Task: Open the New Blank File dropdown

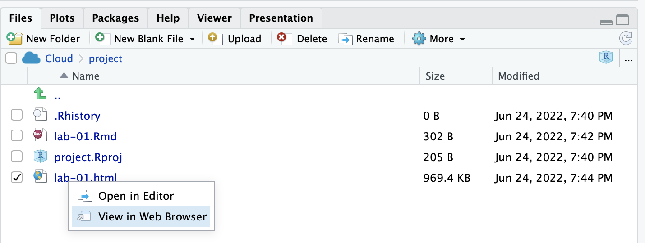Action: (x=192, y=39)
